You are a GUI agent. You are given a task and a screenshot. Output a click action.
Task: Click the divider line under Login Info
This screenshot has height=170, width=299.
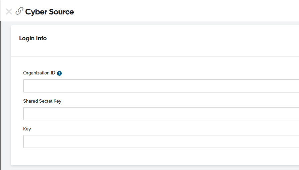tap(154, 56)
